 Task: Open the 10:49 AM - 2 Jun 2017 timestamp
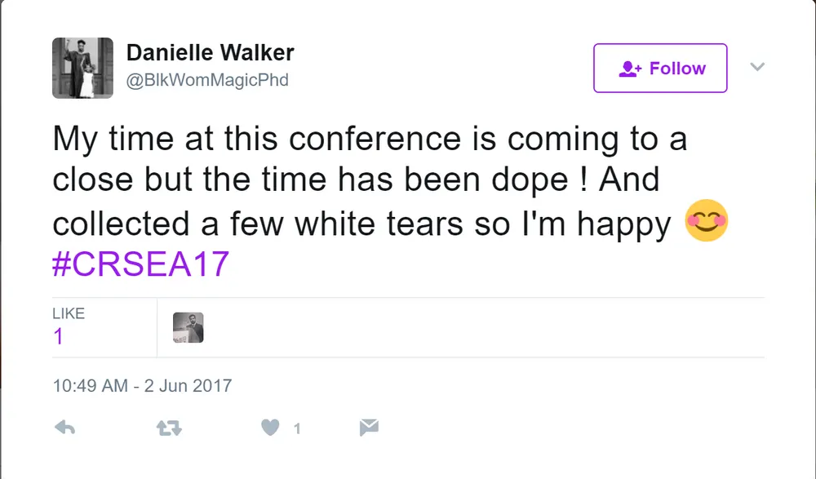pos(142,386)
